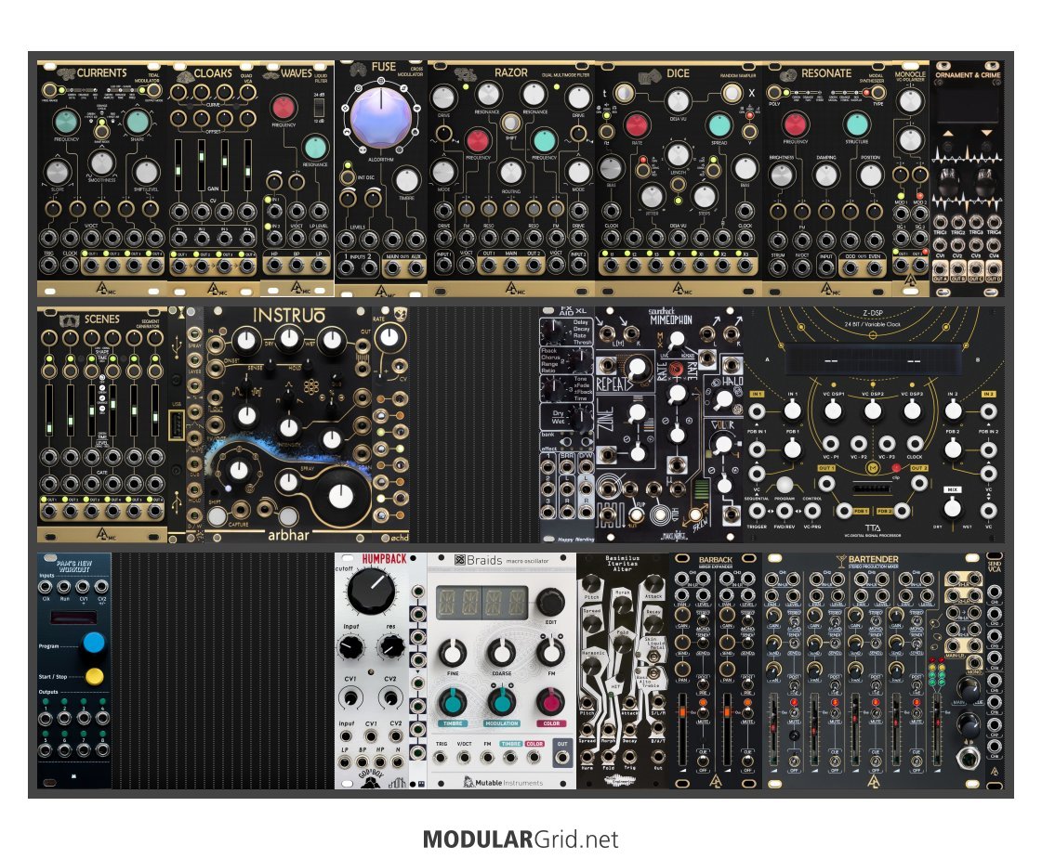Image resolution: width=1042 pixels, height=859 pixels.
Task: Toggle the Freq Range button on Currents
Action: click(49, 91)
